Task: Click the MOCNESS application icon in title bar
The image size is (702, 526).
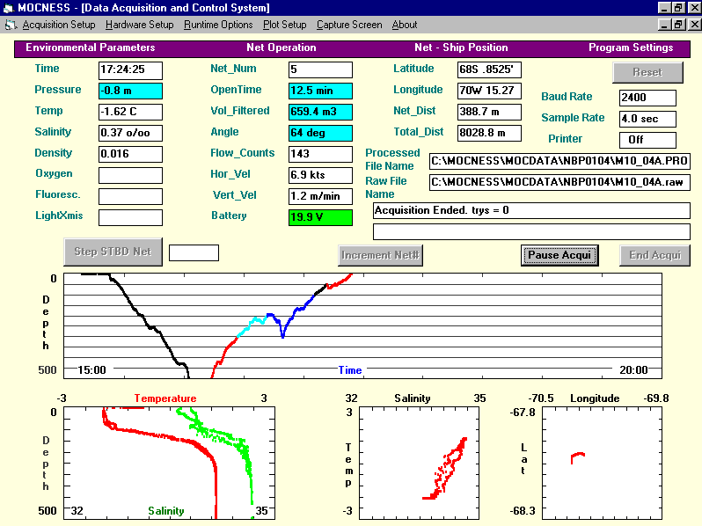Action: pos(8,7)
